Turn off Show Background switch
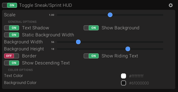Viewport: 178px width, 92px height. click(x=91, y=28)
